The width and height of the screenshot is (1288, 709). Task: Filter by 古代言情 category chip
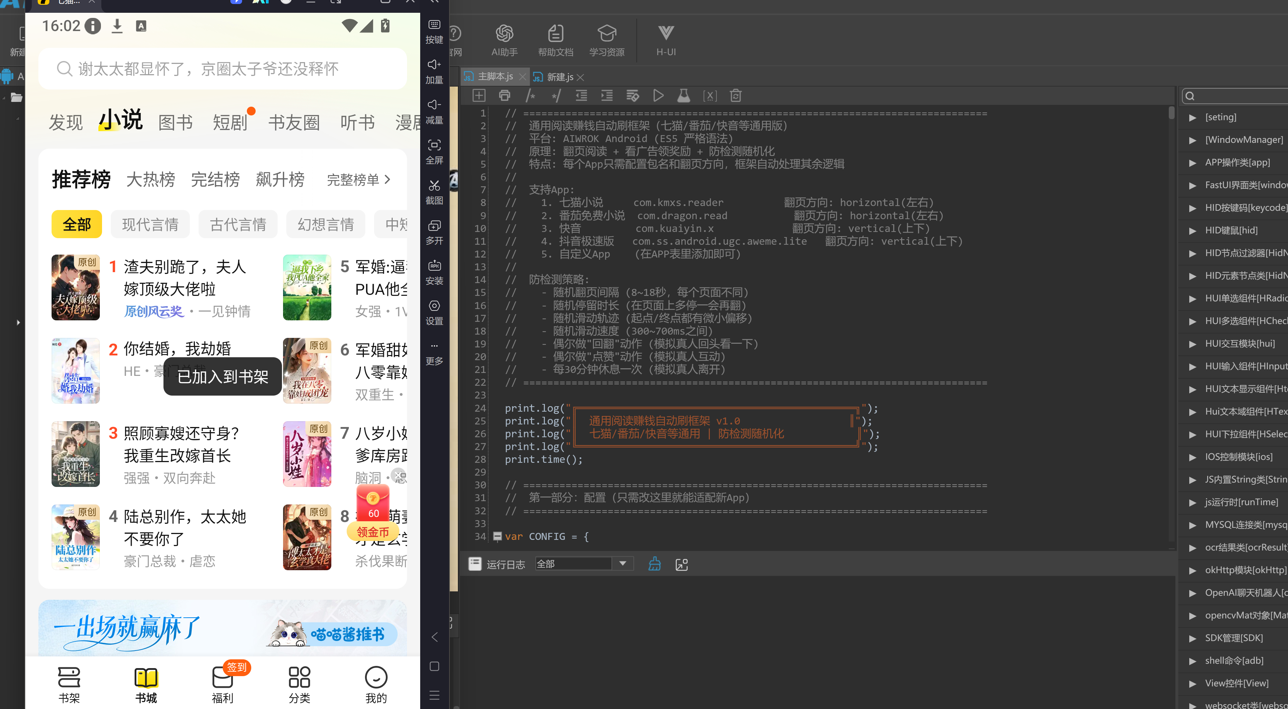click(x=238, y=224)
